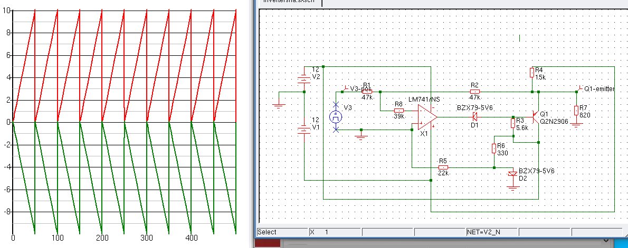Select the R7 820 ohm resistor

[x=576, y=110]
